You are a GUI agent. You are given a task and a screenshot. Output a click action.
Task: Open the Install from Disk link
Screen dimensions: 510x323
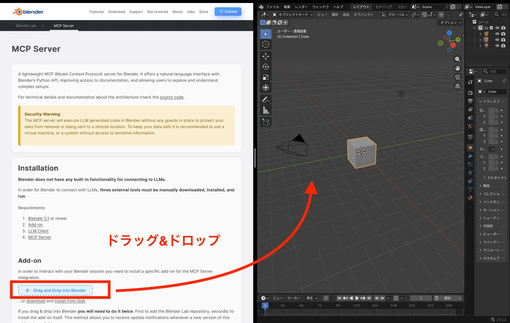click(x=70, y=301)
